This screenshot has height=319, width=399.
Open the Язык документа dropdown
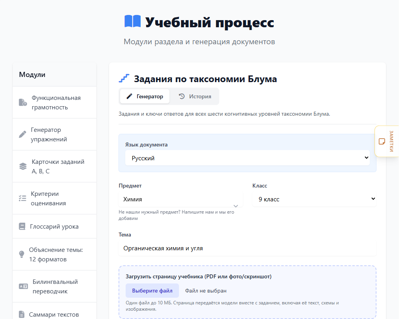point(247,158)
